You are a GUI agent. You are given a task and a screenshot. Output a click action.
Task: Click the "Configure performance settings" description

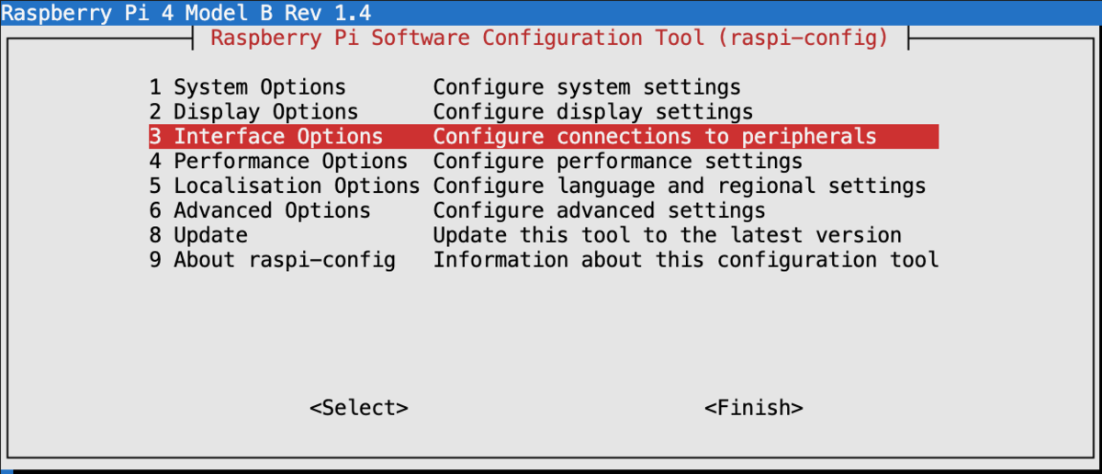(618, 162)
